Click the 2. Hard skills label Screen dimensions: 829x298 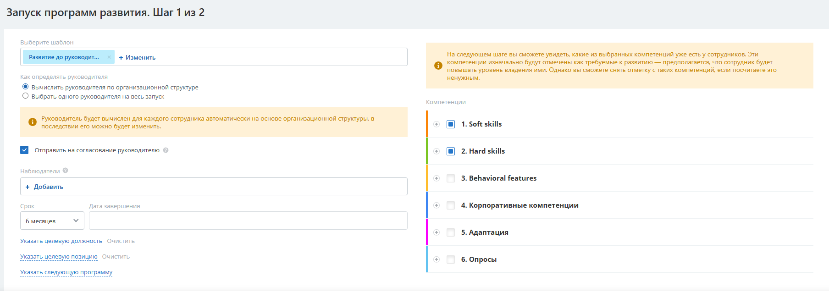coord(483,151)
